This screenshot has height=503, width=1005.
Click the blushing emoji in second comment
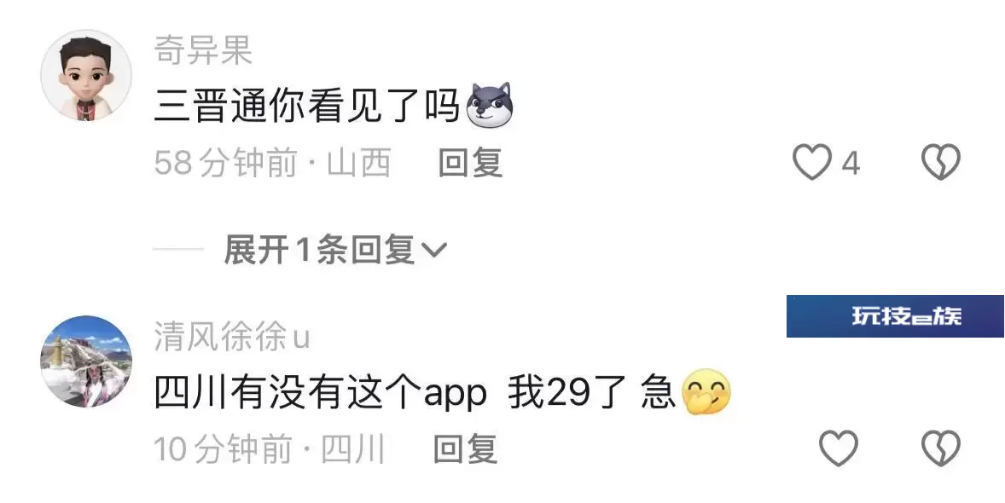point(706,391)
